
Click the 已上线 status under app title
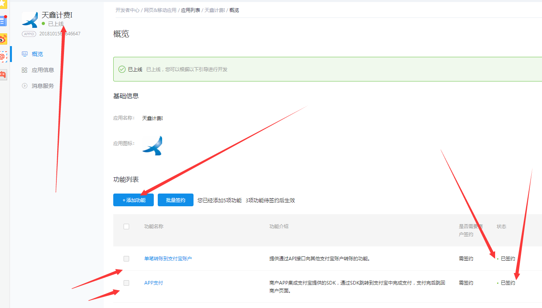click(x=56, y=24)
